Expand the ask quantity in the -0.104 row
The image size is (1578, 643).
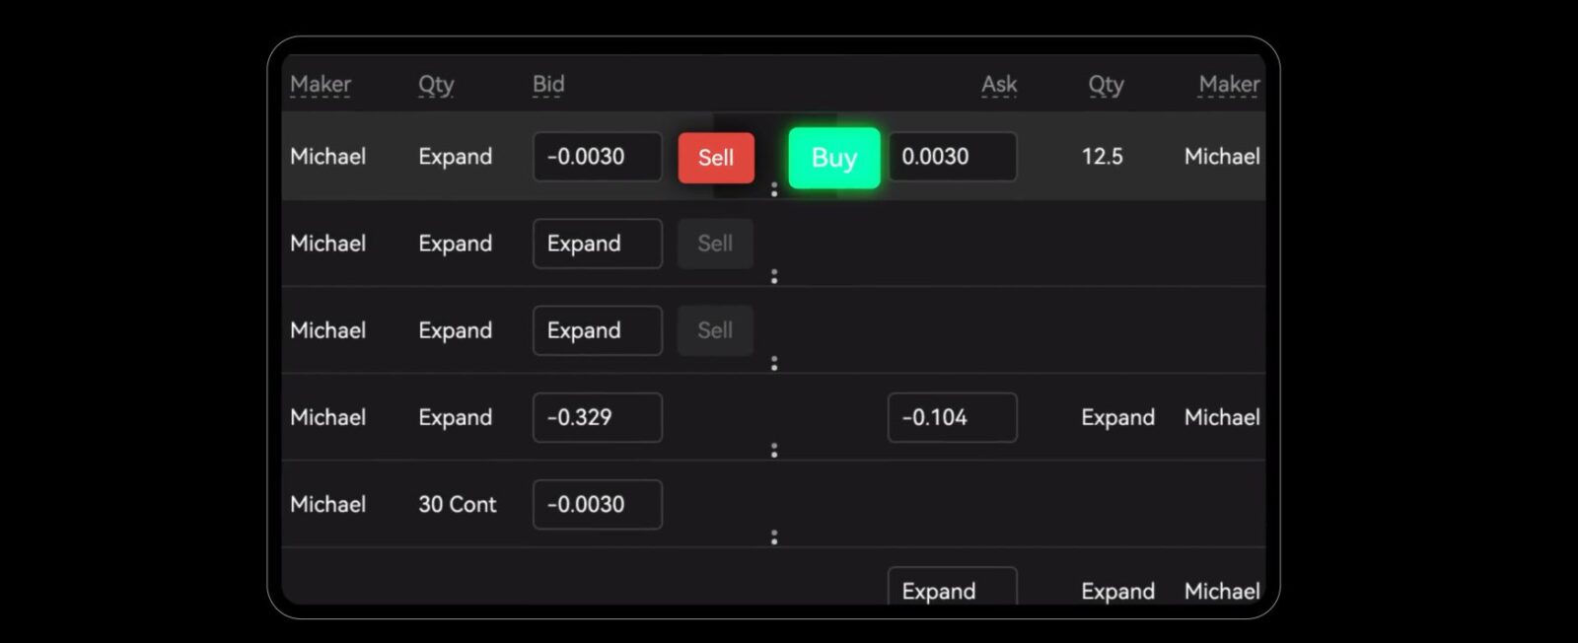[1117, 417]
